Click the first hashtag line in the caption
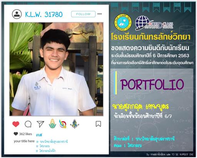Image resolution: width=197 pixels, height=158 pixels. tap(52, 142)
